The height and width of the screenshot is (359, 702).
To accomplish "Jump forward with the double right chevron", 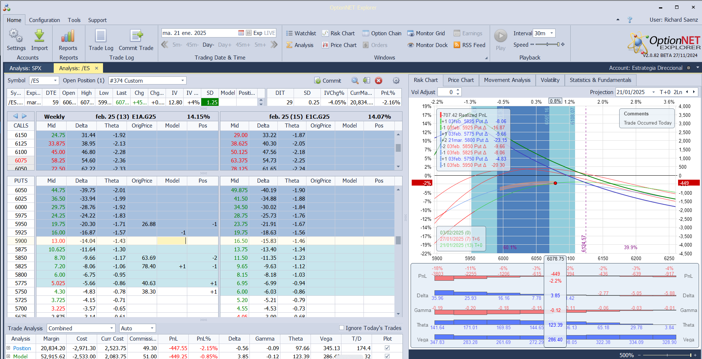I will [274, 45].
